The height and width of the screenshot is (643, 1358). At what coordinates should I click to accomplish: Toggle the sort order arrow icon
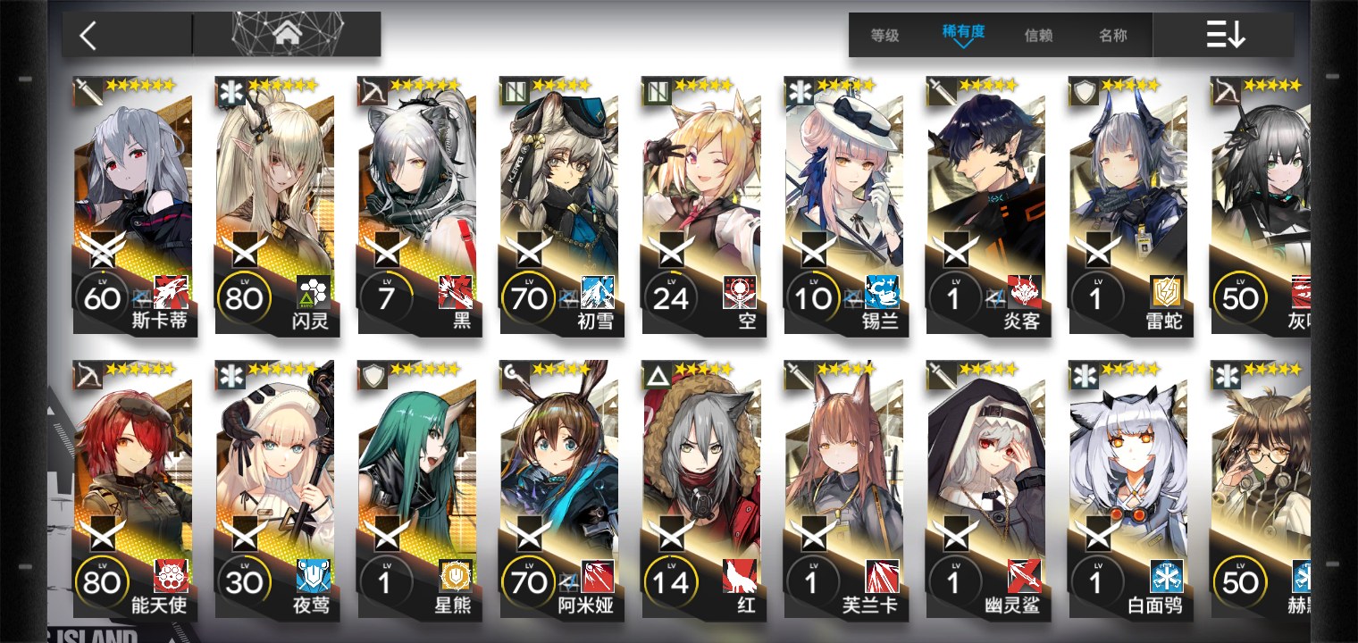1225,35
